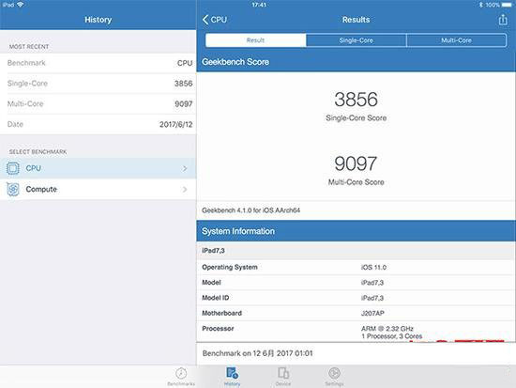The width and height of the screenshot is (516, 388).
Task: Select the CPU chip icon in benchmark list
Action: coord(13,168)
